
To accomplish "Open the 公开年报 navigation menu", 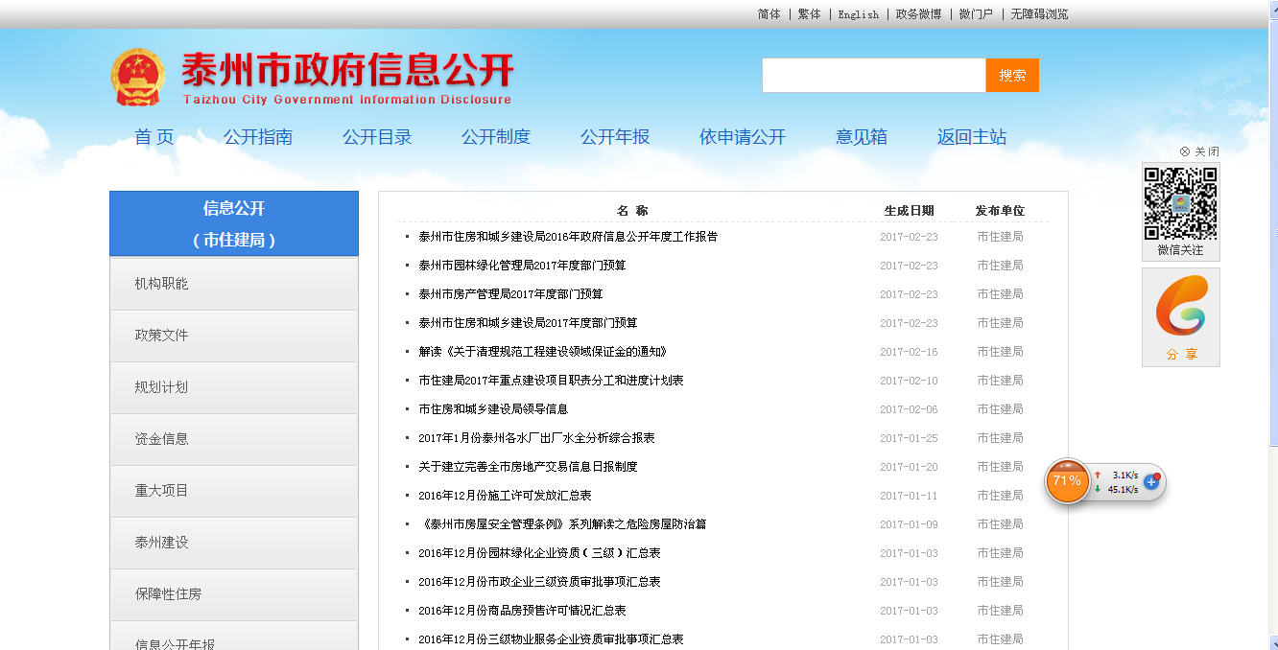I will pyautogui.click(x=615, y=137).
